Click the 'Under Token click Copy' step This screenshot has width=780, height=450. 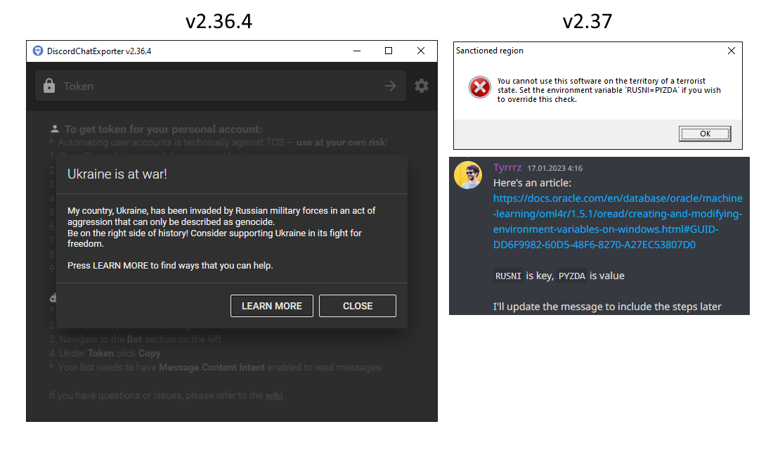point(105,354)
